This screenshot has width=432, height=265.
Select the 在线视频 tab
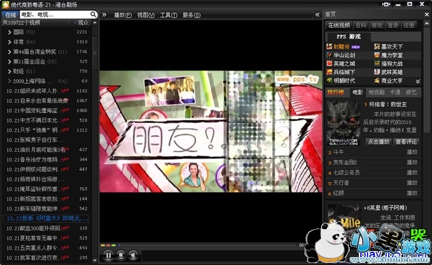click(339, 25)
